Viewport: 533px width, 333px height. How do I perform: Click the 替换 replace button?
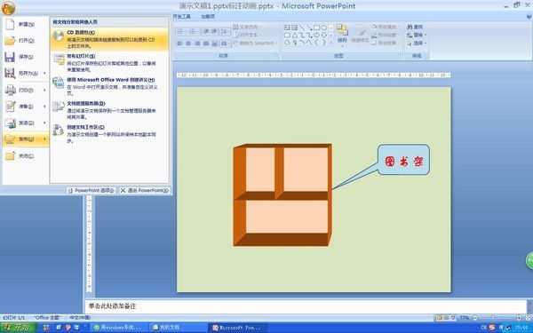click(416, 35)
